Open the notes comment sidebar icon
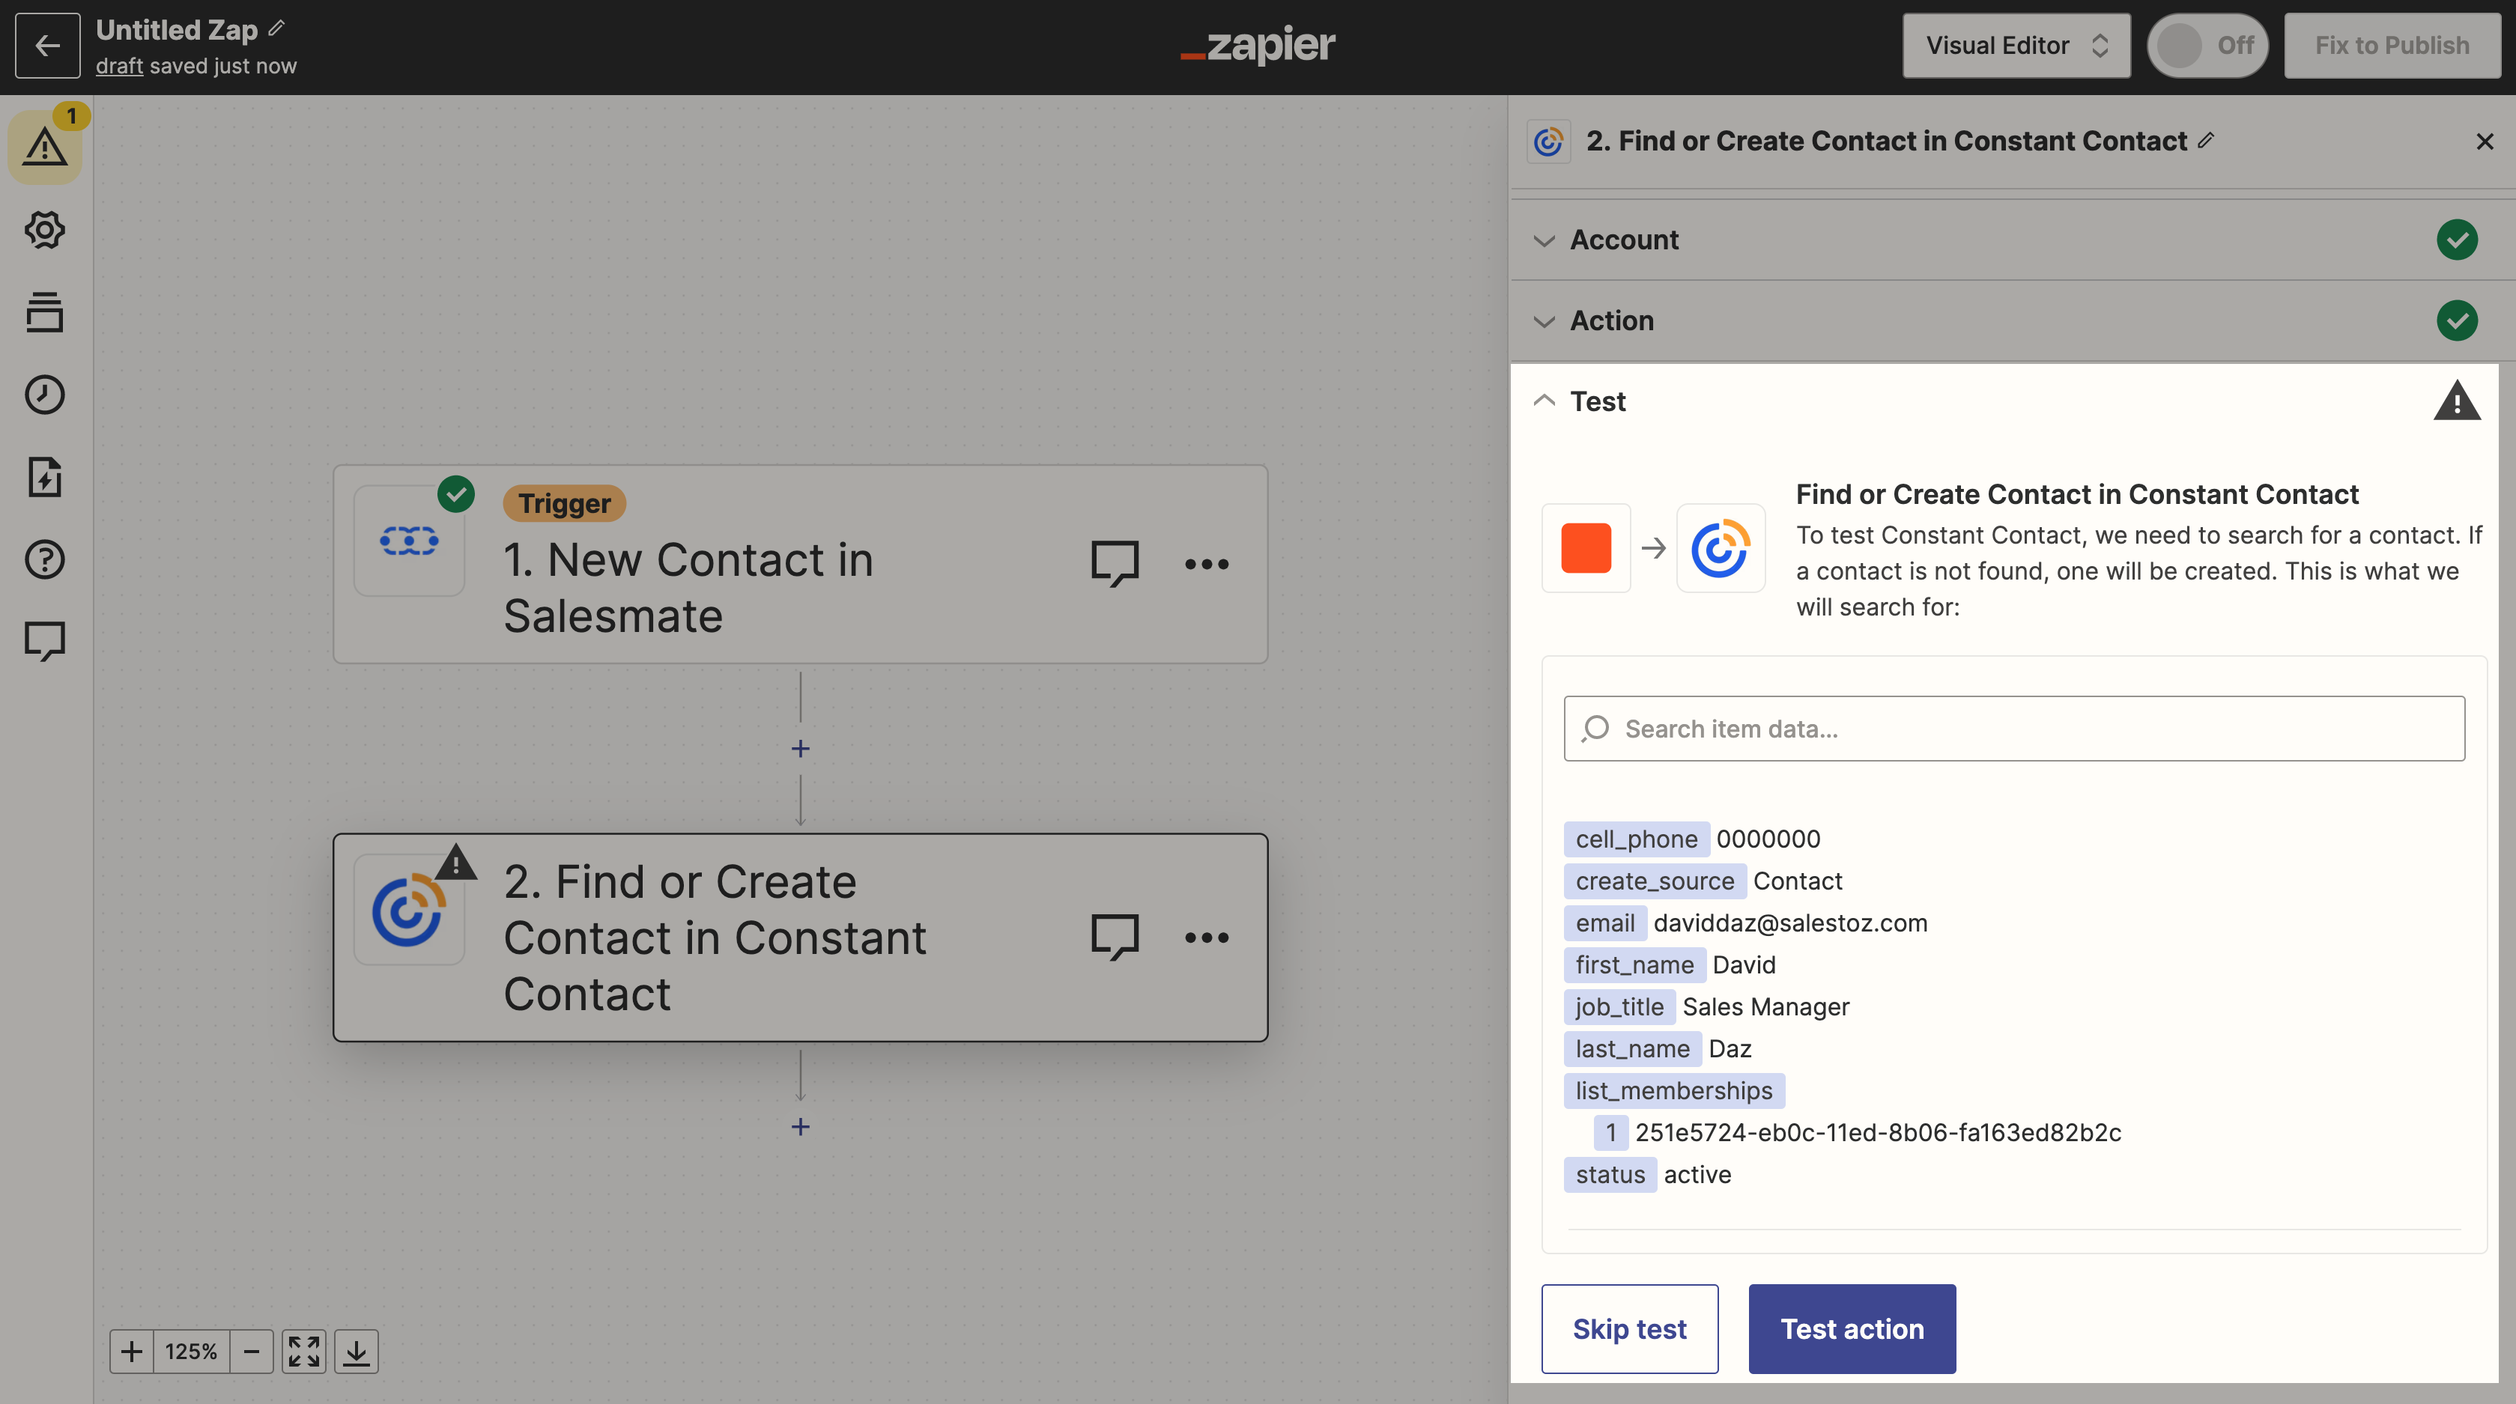Viewport: 2516px width, 1404px height. pyautogui.click(x=45, y=642)
